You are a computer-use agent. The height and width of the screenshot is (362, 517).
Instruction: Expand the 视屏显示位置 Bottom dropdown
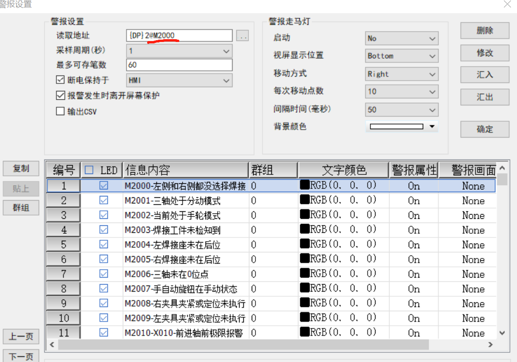click(401, 56)
